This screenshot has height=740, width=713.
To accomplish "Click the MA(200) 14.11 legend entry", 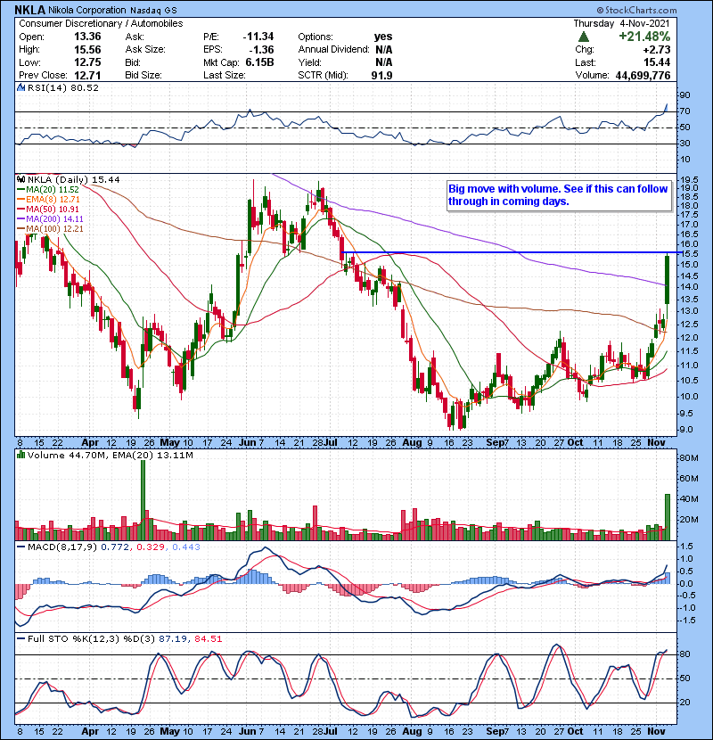I will pos(50,219).
